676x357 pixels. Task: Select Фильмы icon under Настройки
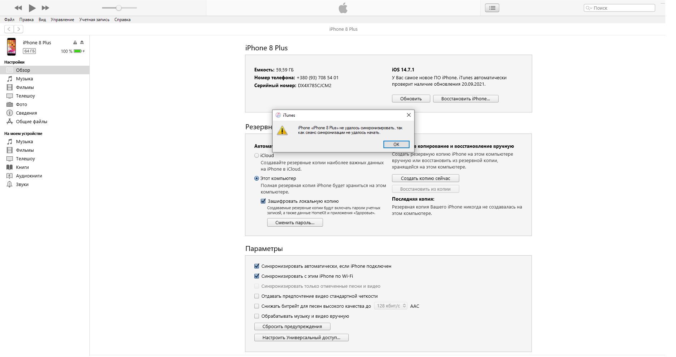pos(10,87)
